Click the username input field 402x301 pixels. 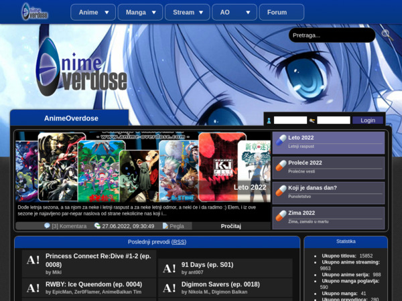pos(290,120)
